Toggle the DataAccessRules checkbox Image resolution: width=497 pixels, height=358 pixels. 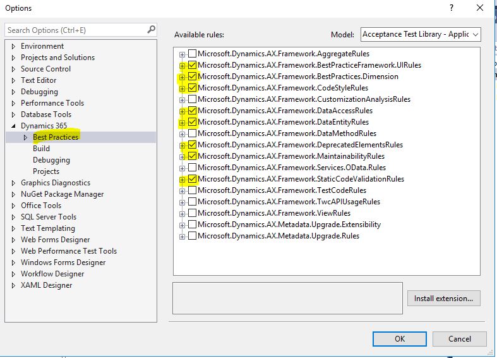(x=192, y=111)
